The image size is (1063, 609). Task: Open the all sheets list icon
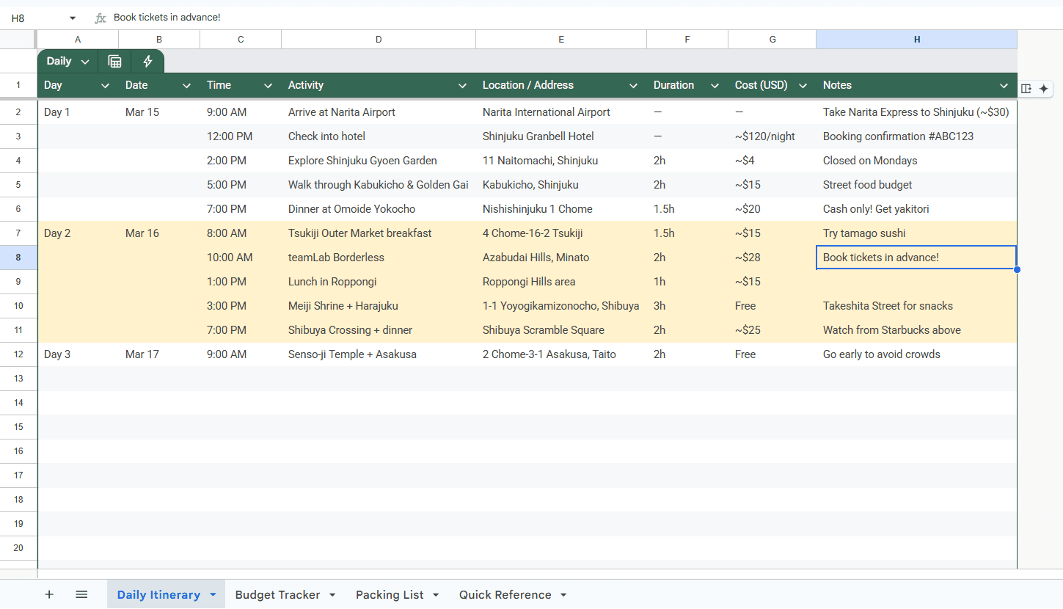tap(81, 594)
